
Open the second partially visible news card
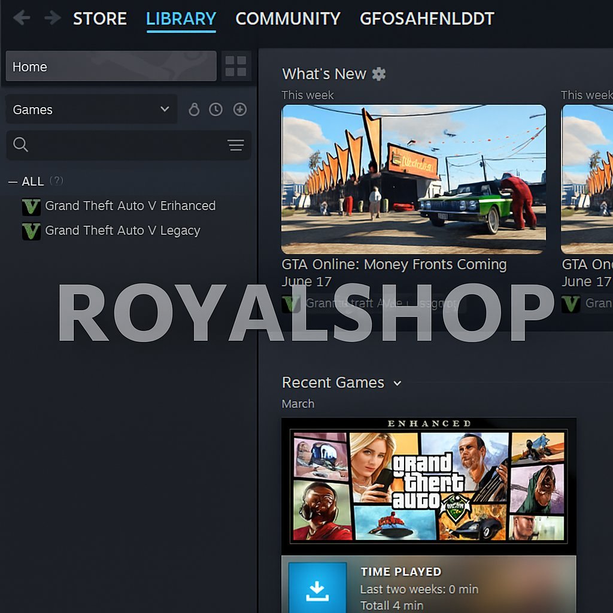coord(587,179)
